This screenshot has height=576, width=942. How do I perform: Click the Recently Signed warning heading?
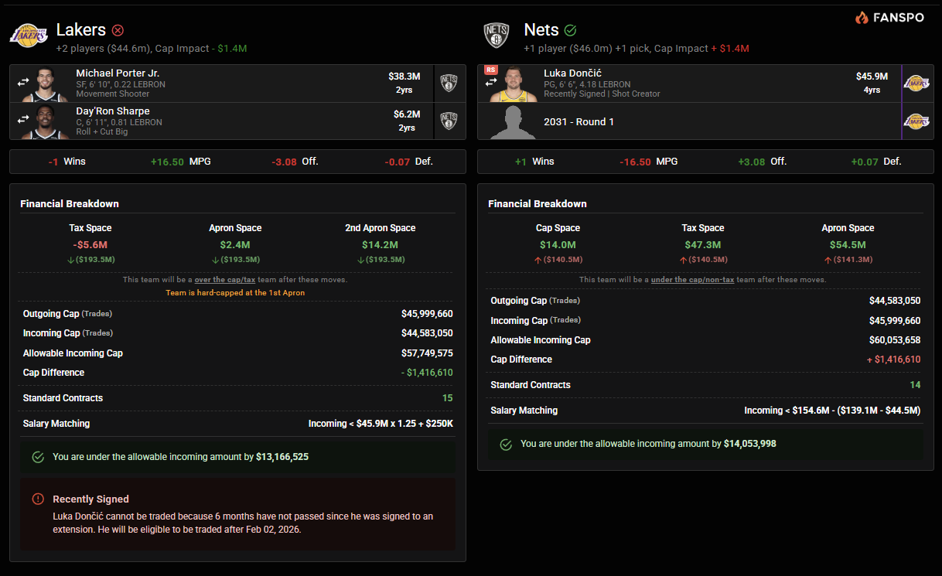tap(90, 499)
